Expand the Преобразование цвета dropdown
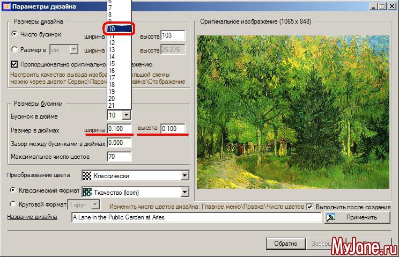The width and height of the screenshot is (399, 257). 184,175
